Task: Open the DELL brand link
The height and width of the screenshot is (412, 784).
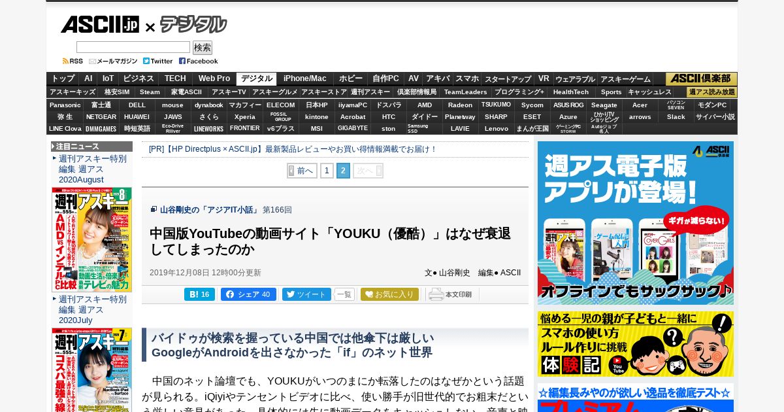Action: pos(137,105)
